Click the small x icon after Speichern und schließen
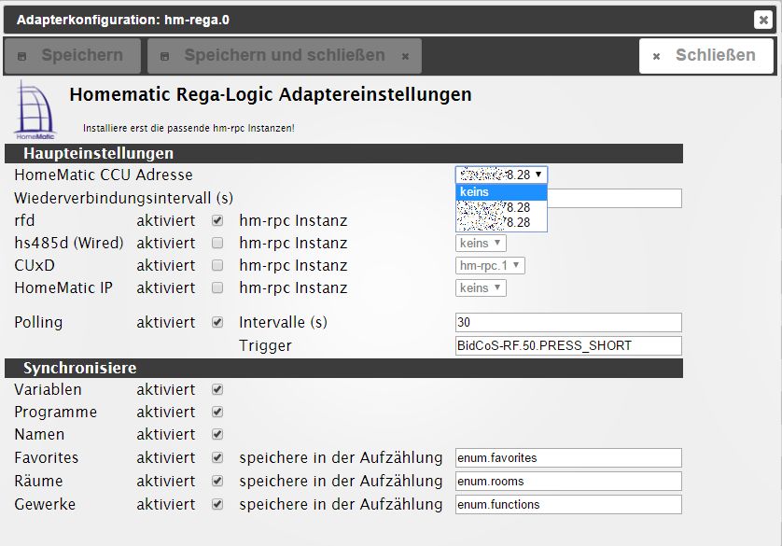Screen dimensions: 782x546 click(x=405, y=56)
